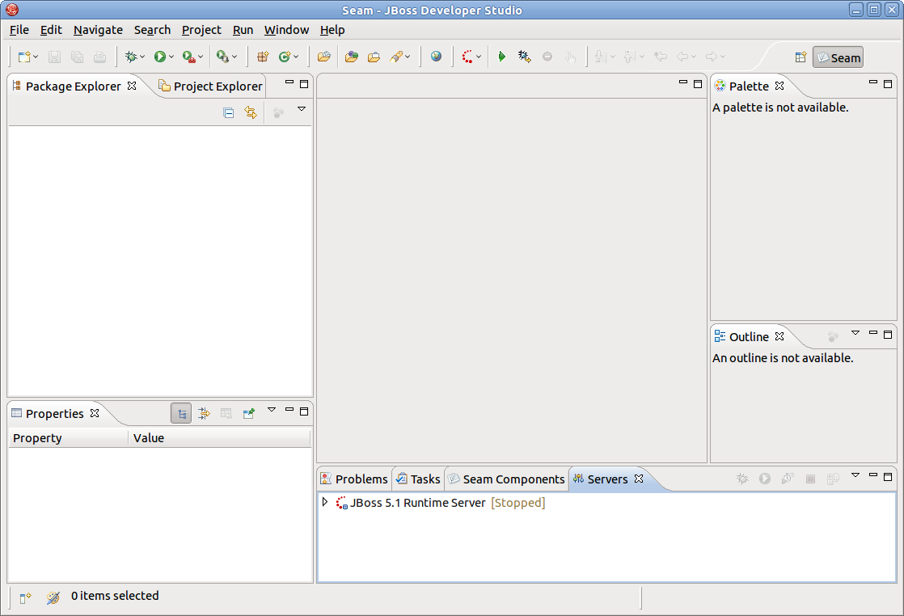Viewport: 904px width, 616px height.
Task: Click Collapse All in Package Explorer
Action: (229, 113)
